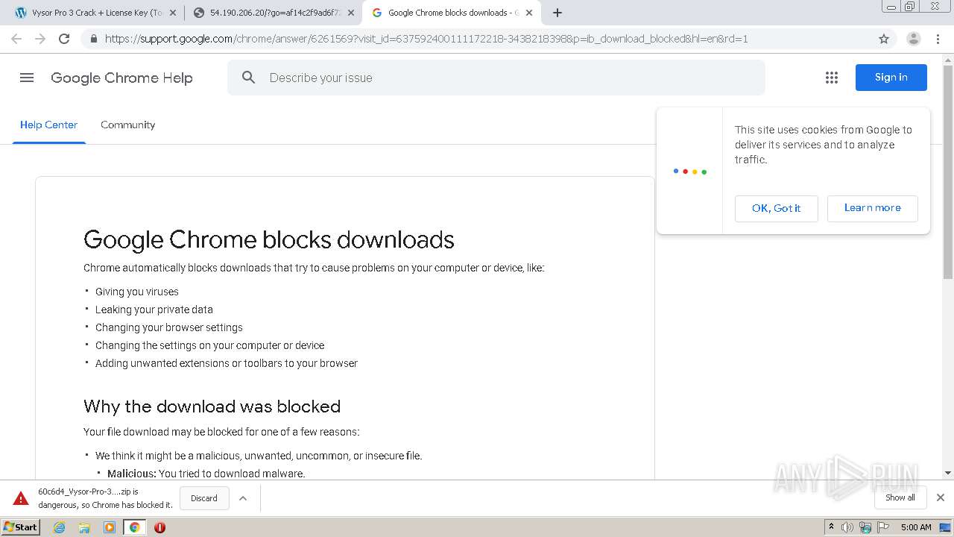The image size is (954, 537).
Task: Click Changing your browser settings bullet
Action: tap(169, 327)
